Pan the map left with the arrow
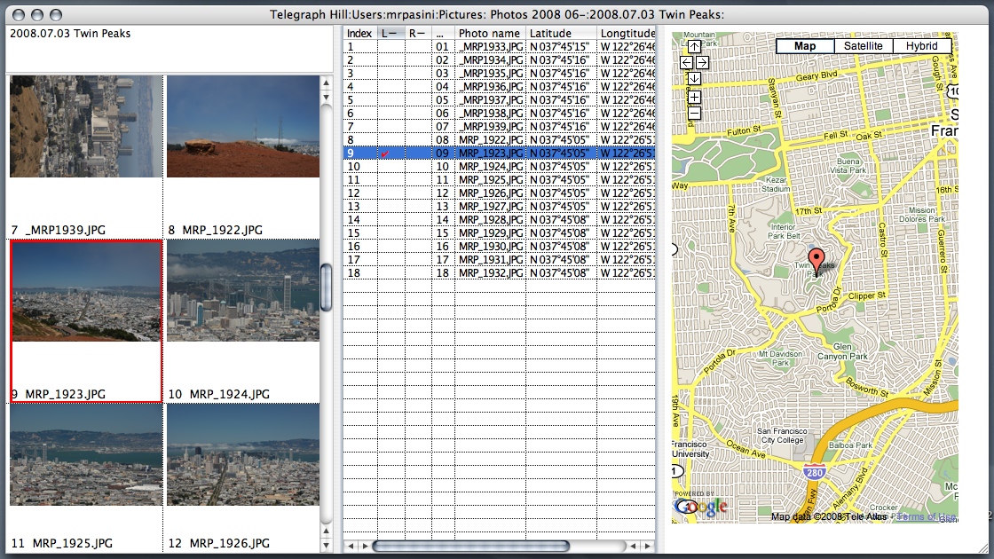The width and height of the screenshot is (994, 559). [686, 62]
